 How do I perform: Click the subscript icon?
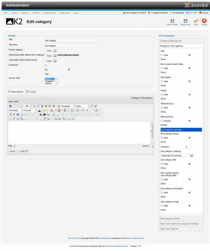[x=83, y=110]
